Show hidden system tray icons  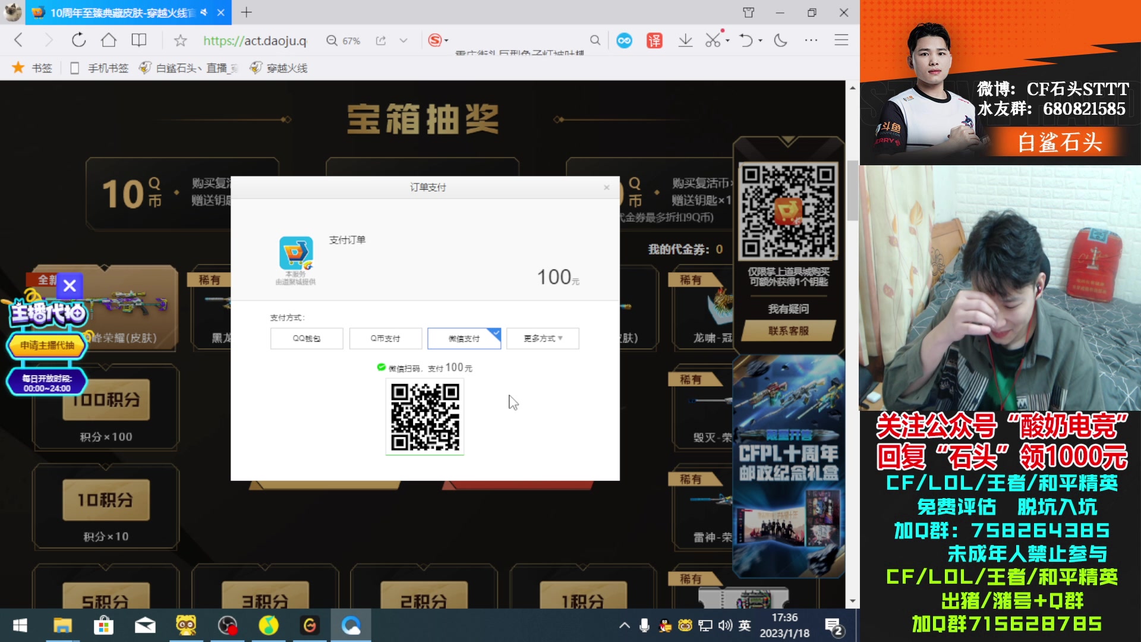coord(625,625)
